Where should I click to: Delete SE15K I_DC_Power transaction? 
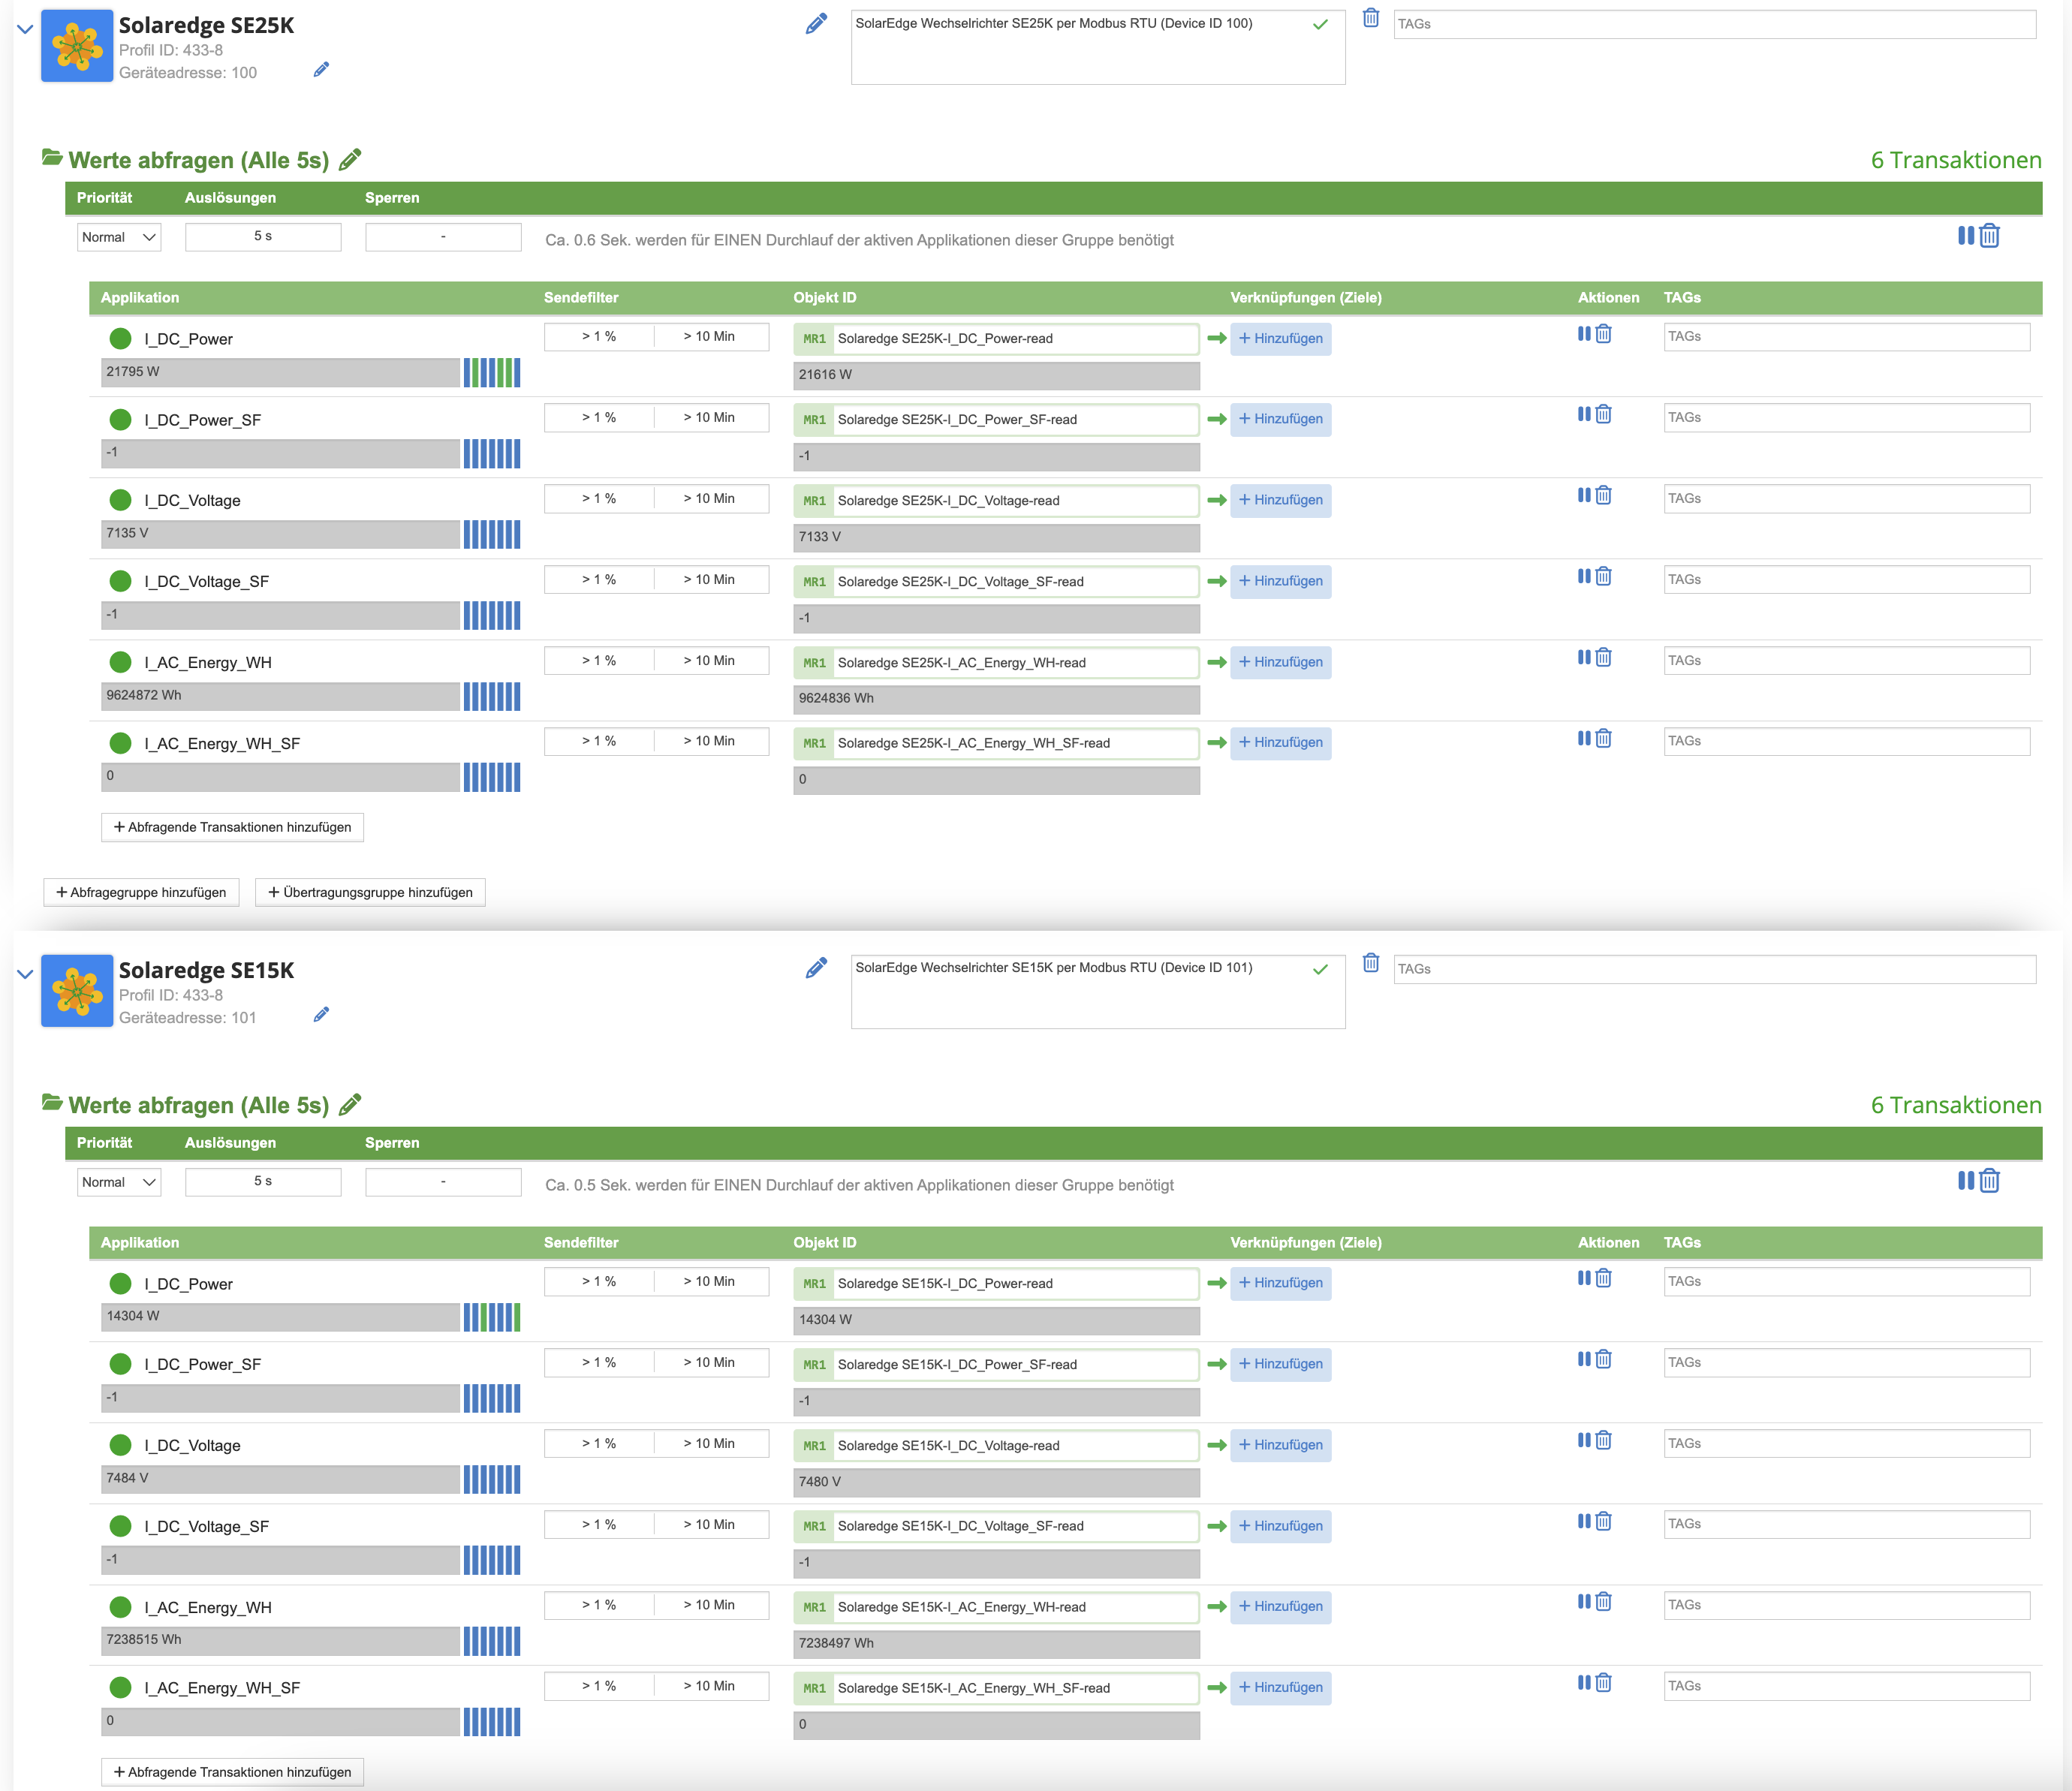1604,1277
